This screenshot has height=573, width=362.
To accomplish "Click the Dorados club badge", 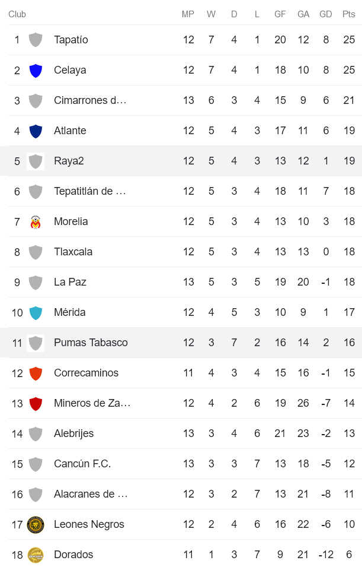I will pos(36,555).
